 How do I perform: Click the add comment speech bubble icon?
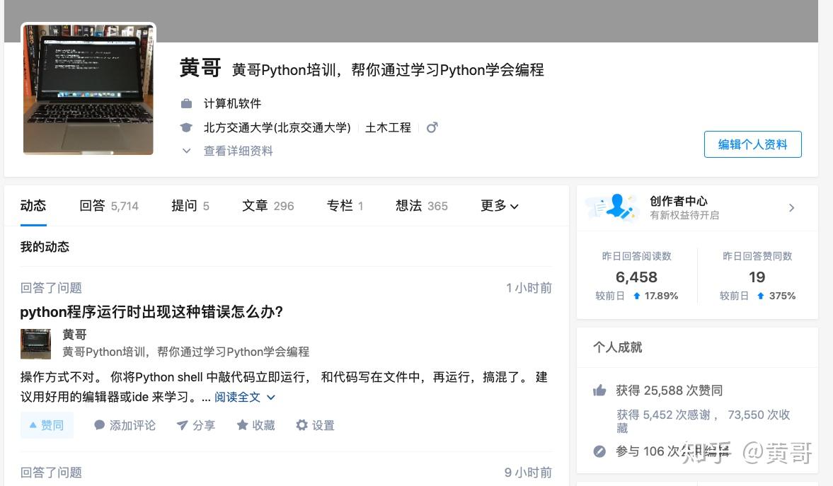point(100,425)
